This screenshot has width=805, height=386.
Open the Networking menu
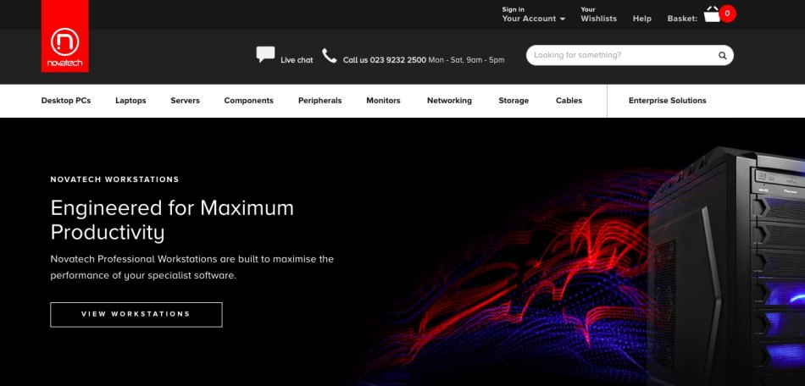point(449,101)
